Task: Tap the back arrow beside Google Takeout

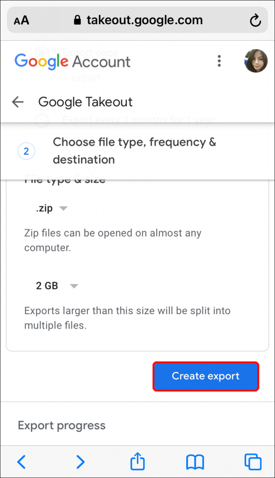Action: [x=18, y=102]
